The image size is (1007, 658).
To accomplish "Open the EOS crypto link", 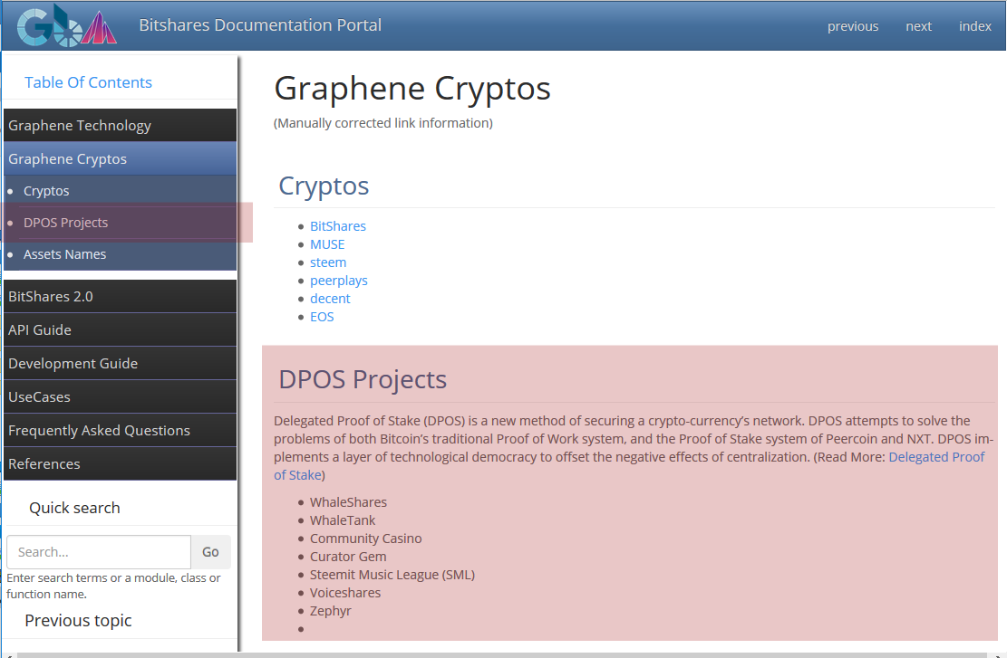I will pyautogui.click(x=322, y=317).
